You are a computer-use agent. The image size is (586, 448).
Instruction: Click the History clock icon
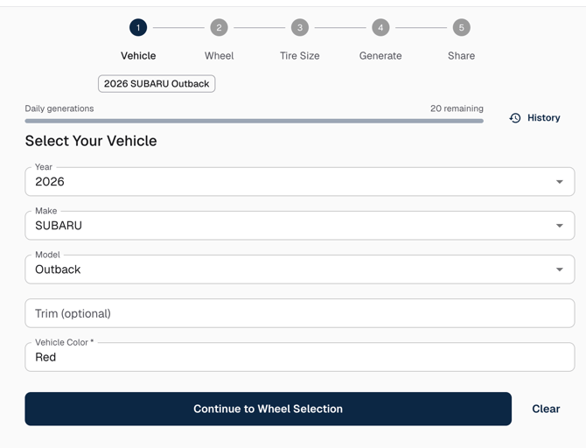[515, 118]
